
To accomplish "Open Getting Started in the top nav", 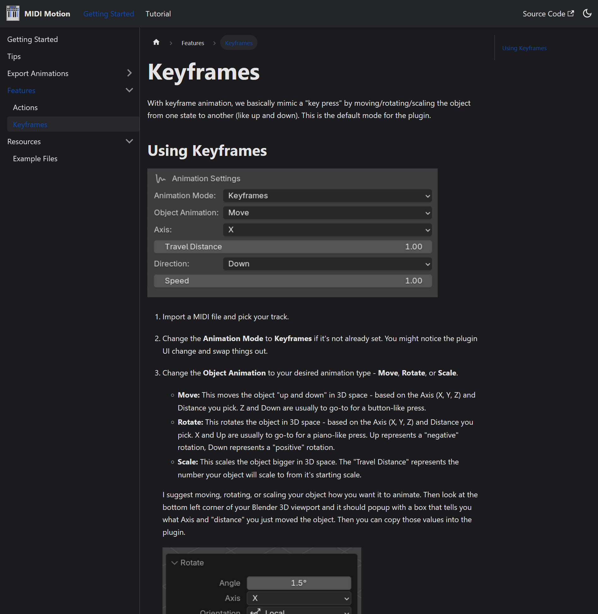I will pyautogui.click(x=109, y=14).
